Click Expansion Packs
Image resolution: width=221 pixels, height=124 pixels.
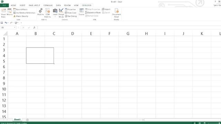93,12
